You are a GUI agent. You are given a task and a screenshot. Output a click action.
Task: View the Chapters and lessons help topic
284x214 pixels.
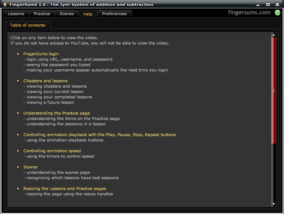tap(45, 81)
